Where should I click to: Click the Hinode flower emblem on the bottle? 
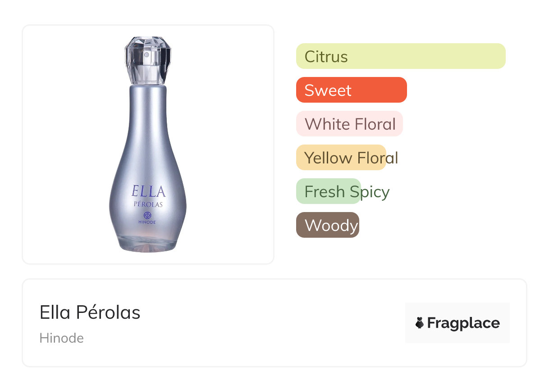(x=147, y=215)
